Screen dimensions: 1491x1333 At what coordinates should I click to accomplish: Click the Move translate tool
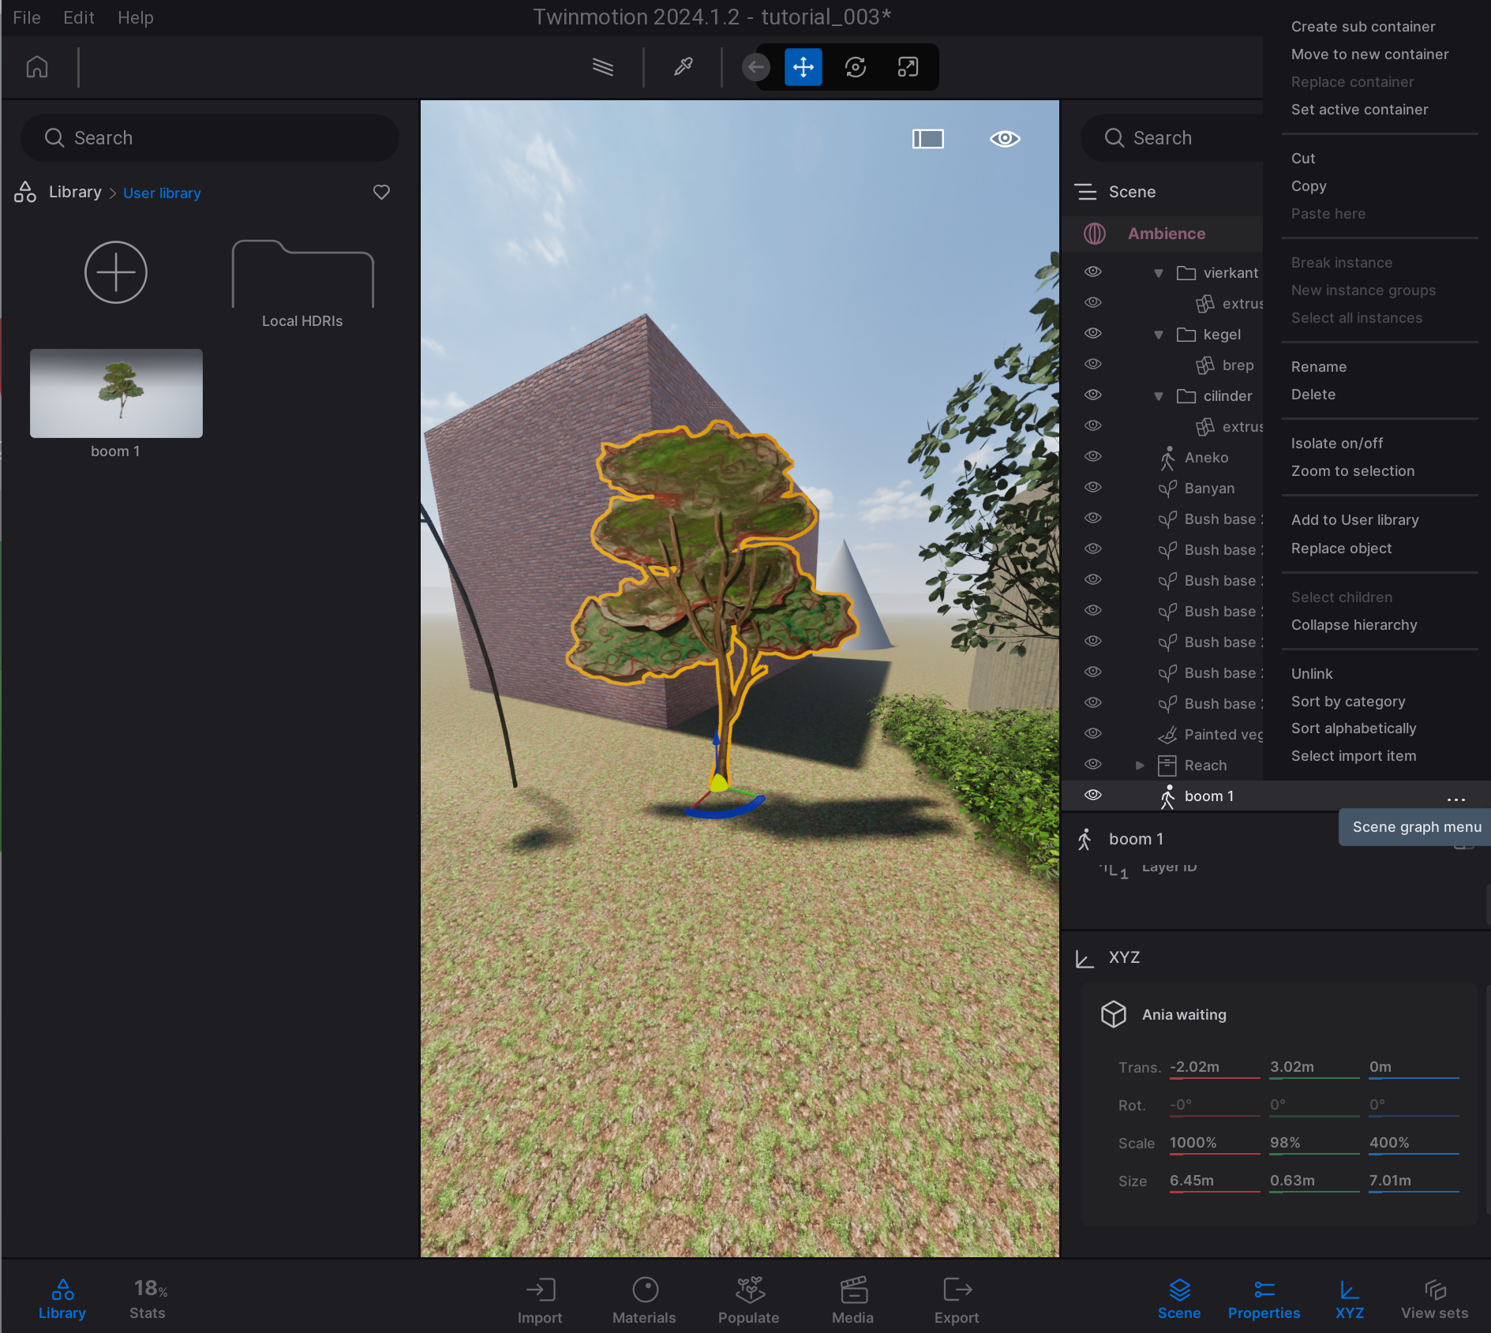803,67
